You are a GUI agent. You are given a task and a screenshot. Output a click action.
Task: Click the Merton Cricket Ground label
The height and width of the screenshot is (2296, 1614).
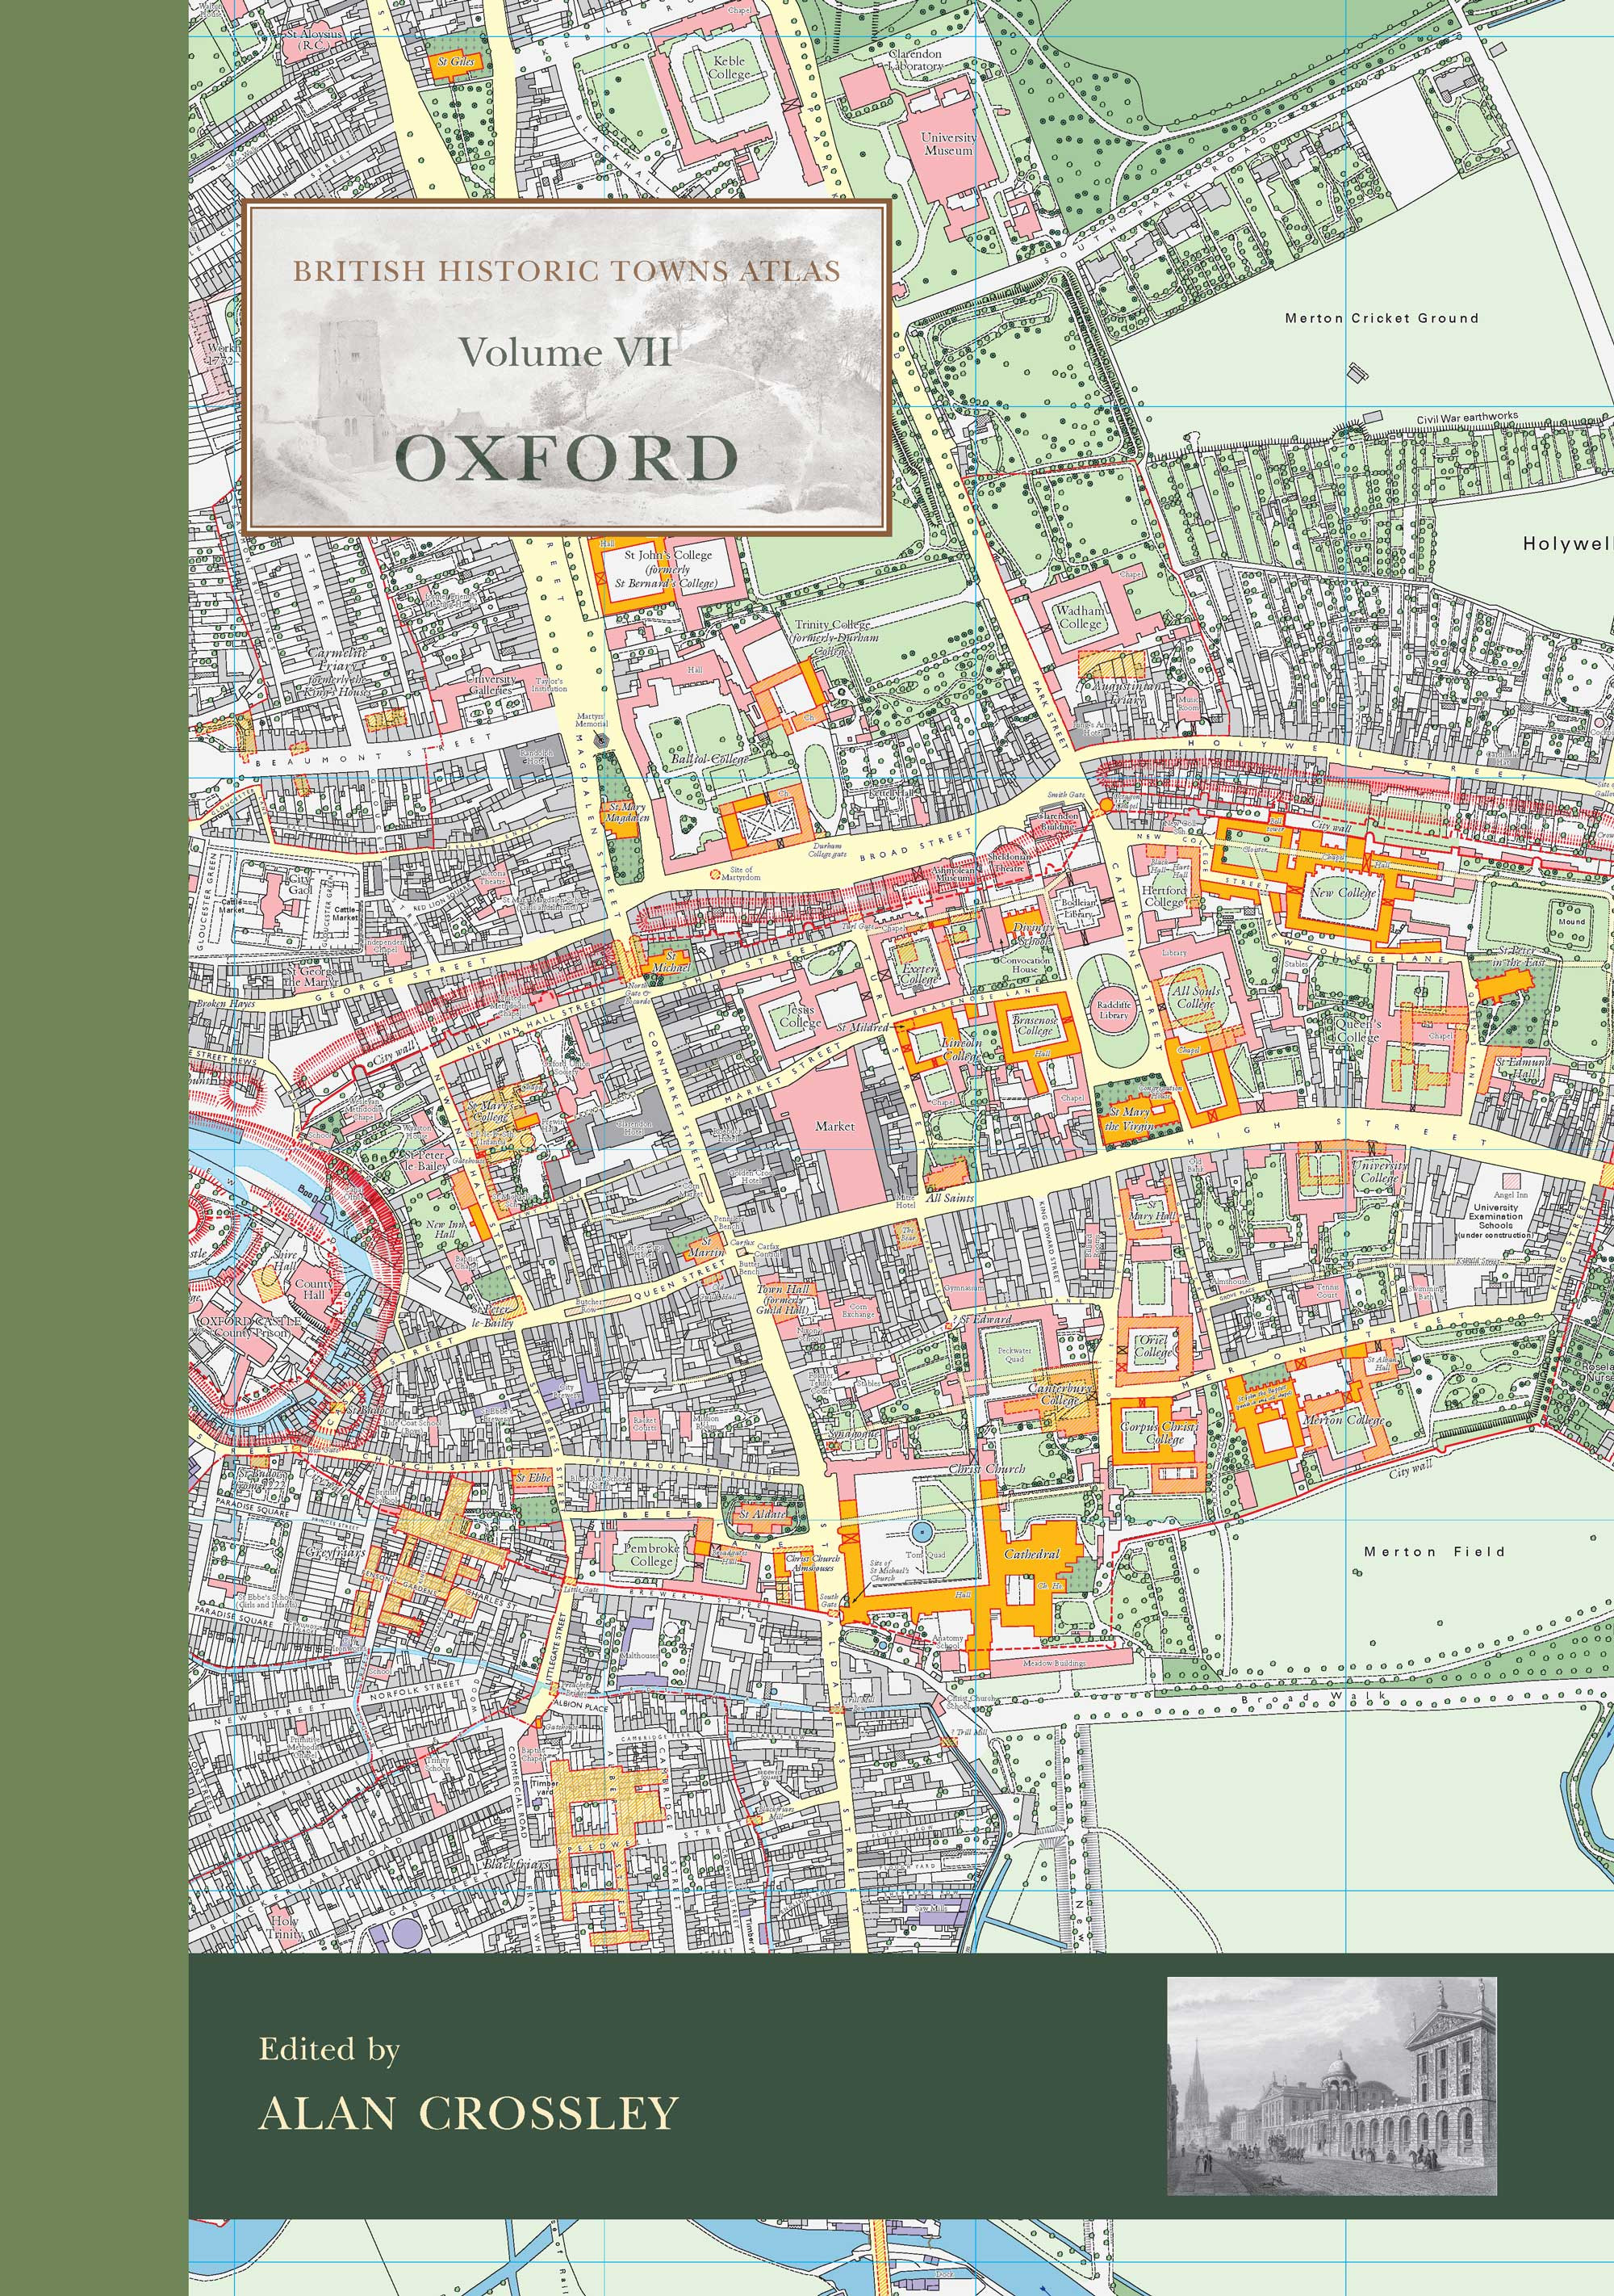click(x=1381, y=318)
